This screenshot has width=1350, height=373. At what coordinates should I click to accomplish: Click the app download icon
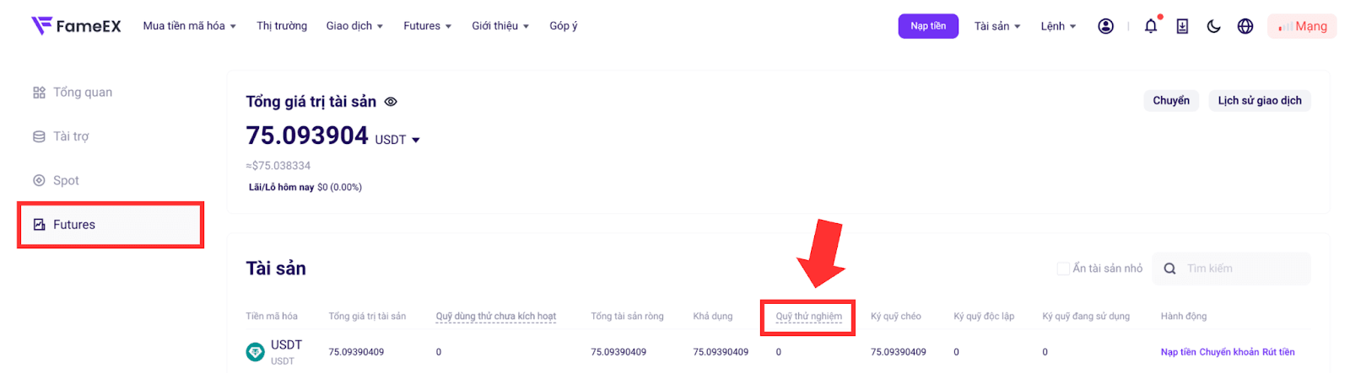(1182, 26)
